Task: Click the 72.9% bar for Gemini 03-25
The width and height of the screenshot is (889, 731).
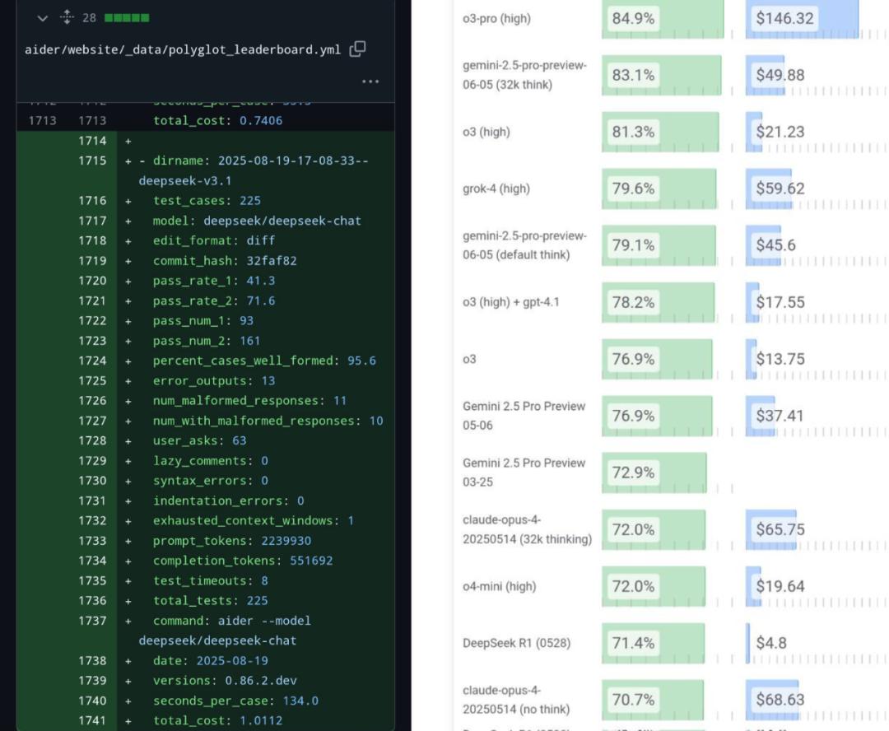Action: [654, 473]
